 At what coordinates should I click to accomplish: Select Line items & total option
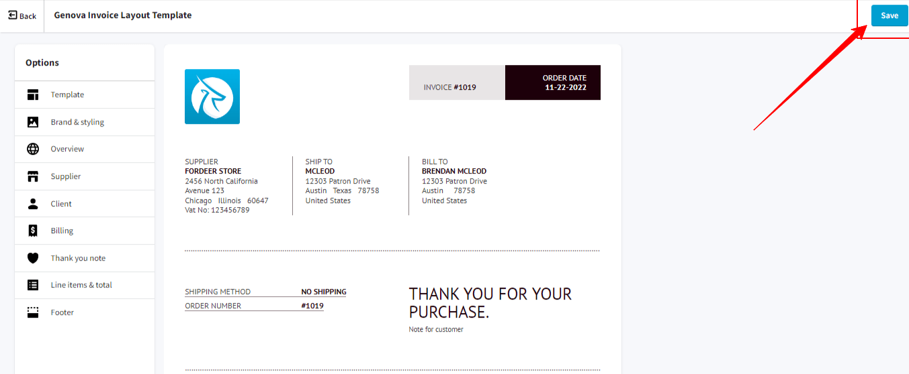85,285
